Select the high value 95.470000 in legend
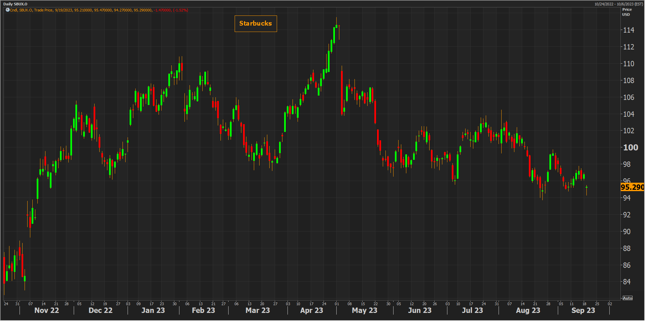Viewport: 645px width, 321px height. pos(103,10)
